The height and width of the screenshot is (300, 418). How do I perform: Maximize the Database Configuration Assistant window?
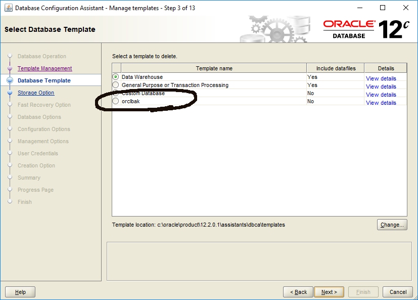(383, 8)
